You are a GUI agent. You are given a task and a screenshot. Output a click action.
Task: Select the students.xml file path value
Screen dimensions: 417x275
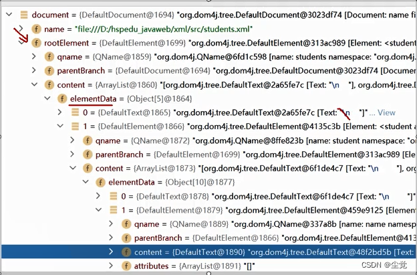(164, 29)
